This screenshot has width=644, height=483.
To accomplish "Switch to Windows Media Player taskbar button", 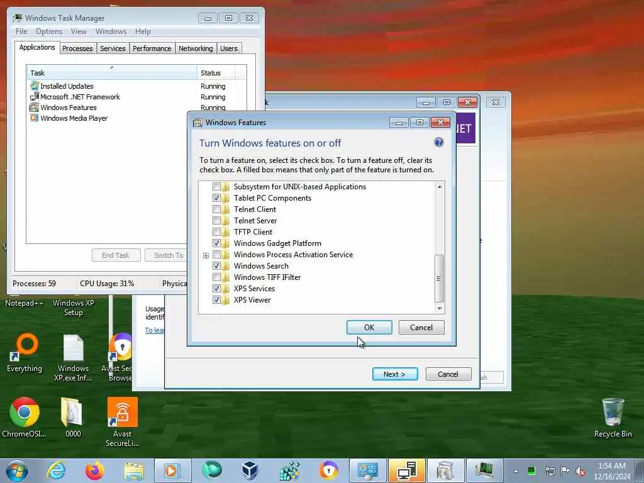I will (172, 470).
